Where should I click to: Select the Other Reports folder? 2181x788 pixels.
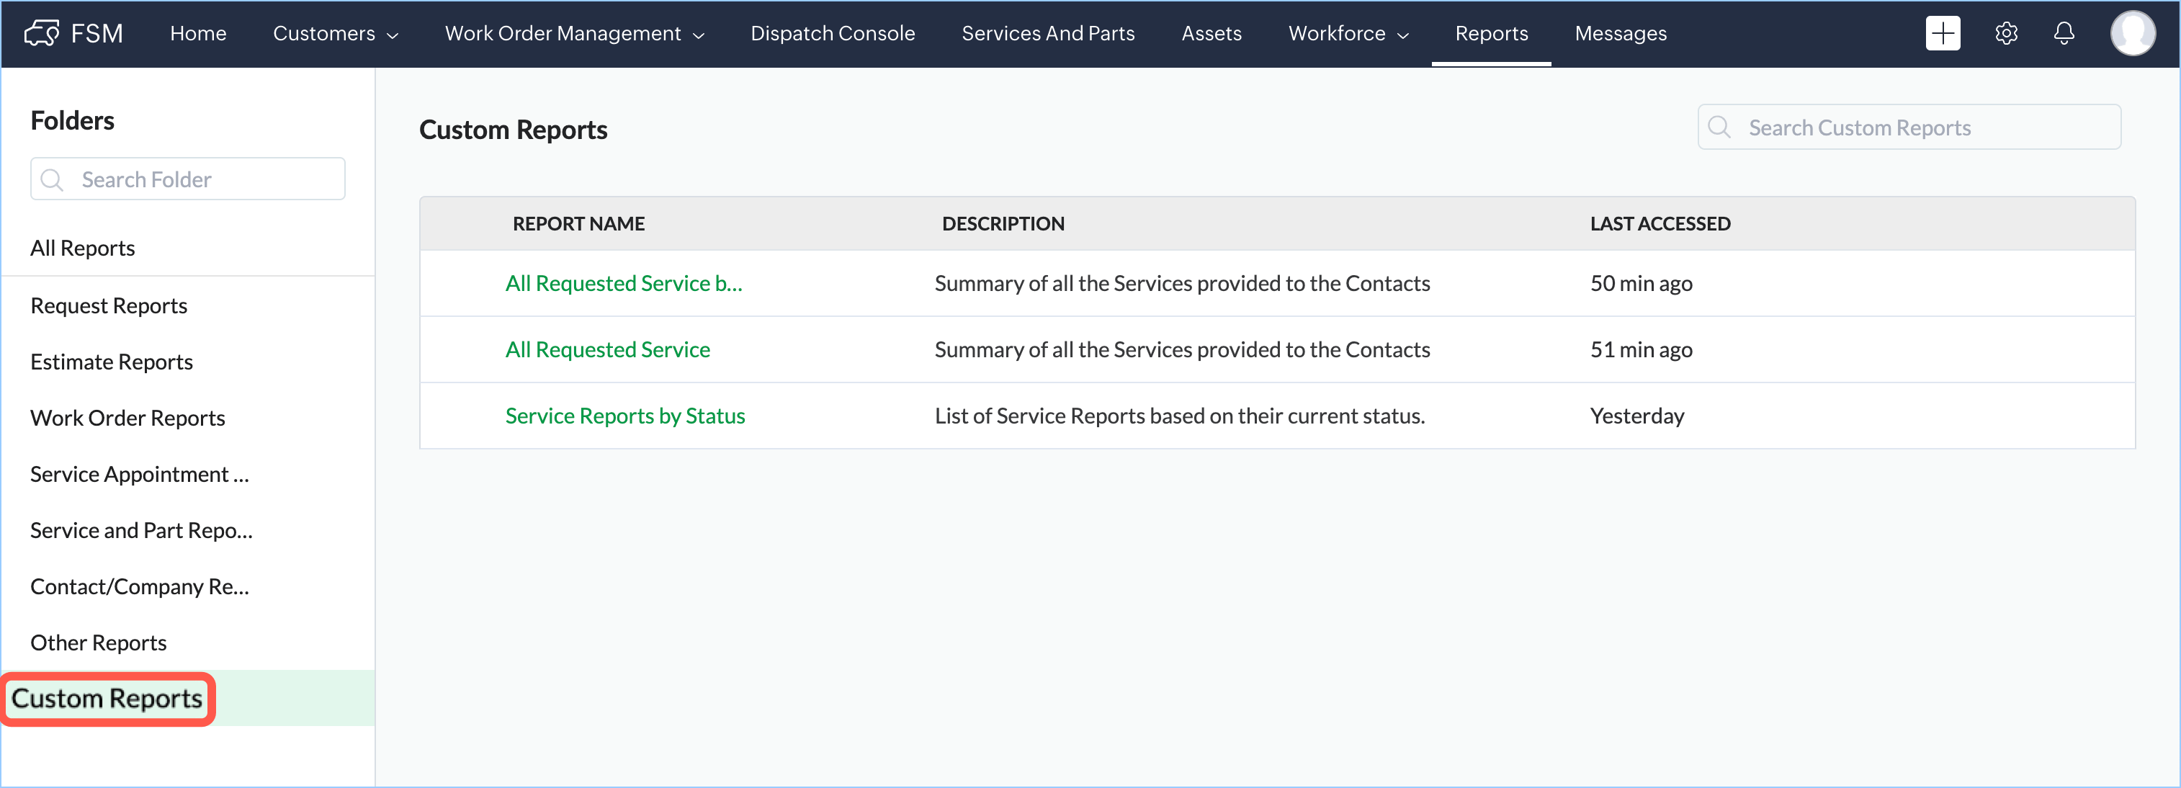click(99, 643)
